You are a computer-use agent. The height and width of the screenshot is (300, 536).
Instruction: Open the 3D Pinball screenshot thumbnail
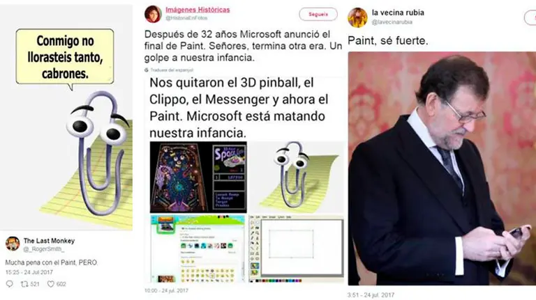coord(198,177)
